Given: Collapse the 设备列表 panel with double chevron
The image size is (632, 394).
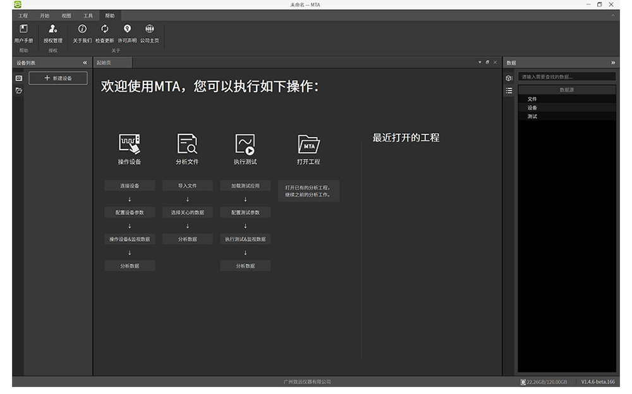Looking at the screenshot, I should click(x=85, y=63).
